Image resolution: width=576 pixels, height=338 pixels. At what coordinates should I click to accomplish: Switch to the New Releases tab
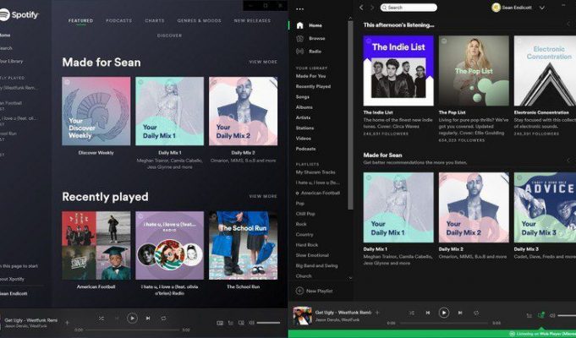pyautogui.click(x=252, y=20)
